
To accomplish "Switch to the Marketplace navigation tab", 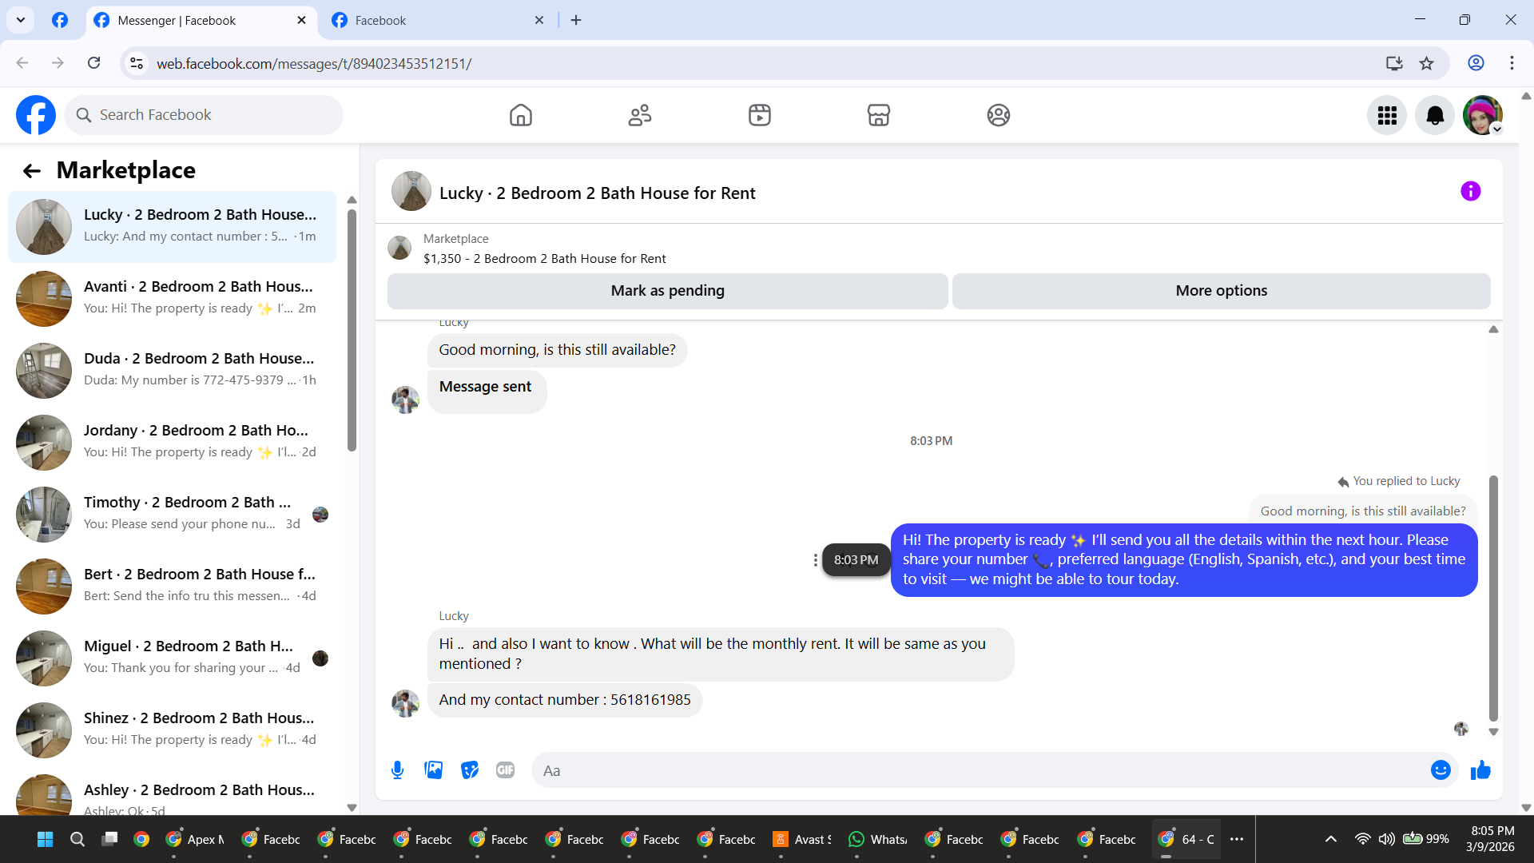I will coord(879,116).
